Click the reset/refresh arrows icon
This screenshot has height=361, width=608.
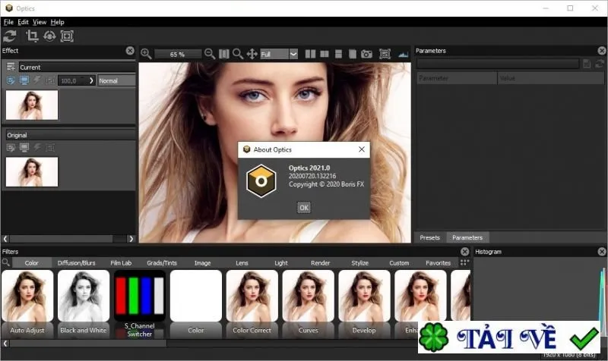pyautogui.click(x=10, y=36)
